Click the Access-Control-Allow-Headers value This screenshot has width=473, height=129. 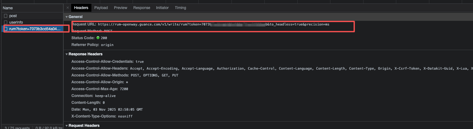coord(300,68)
